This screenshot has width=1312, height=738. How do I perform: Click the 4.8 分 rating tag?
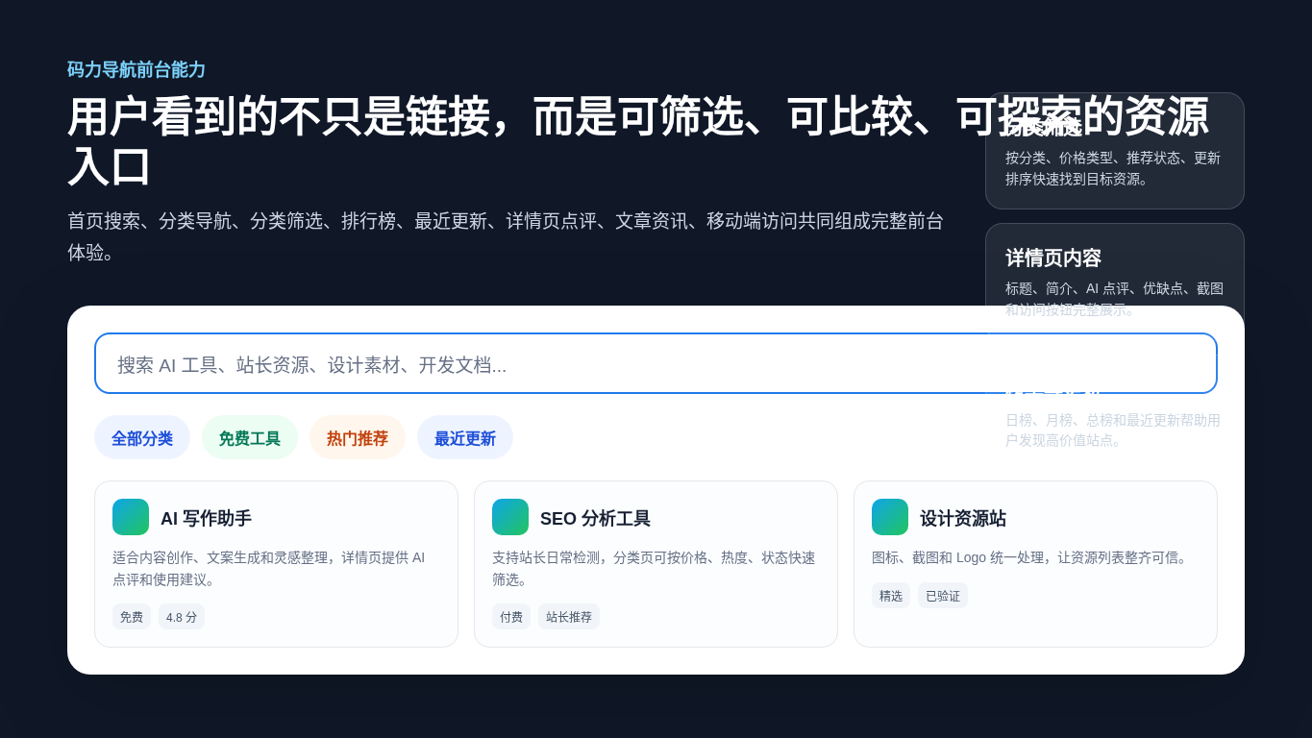[x=182, y=617]
